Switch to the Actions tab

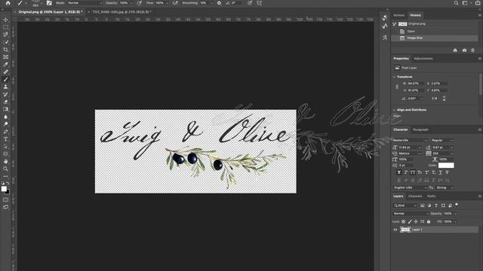(x=399, y=15)
